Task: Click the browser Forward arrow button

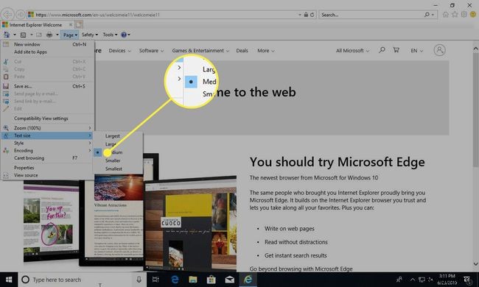Action: click(21, 14)
